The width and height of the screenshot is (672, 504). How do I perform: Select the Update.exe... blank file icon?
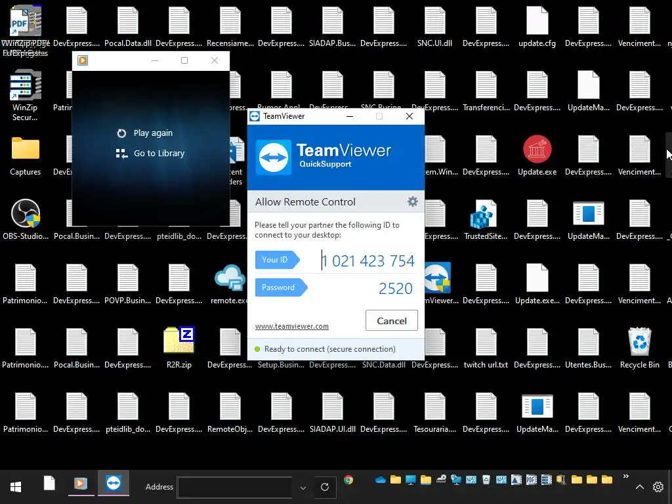click(537, 283)
